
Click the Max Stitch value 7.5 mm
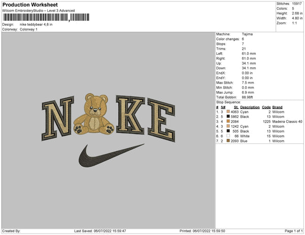[x=248, y=83]
